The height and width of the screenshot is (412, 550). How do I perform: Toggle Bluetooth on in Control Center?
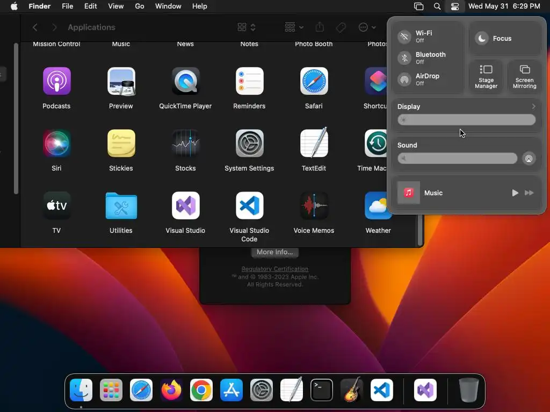[404, 58]
